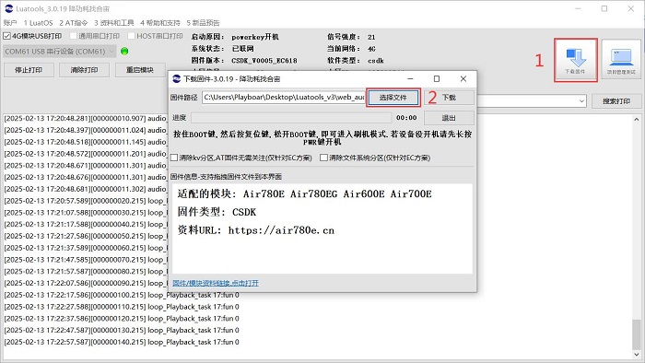This screenshot has height=363, width=645.
Task: Click the 固件类型: CSDK text line
Action: (217, 212)
